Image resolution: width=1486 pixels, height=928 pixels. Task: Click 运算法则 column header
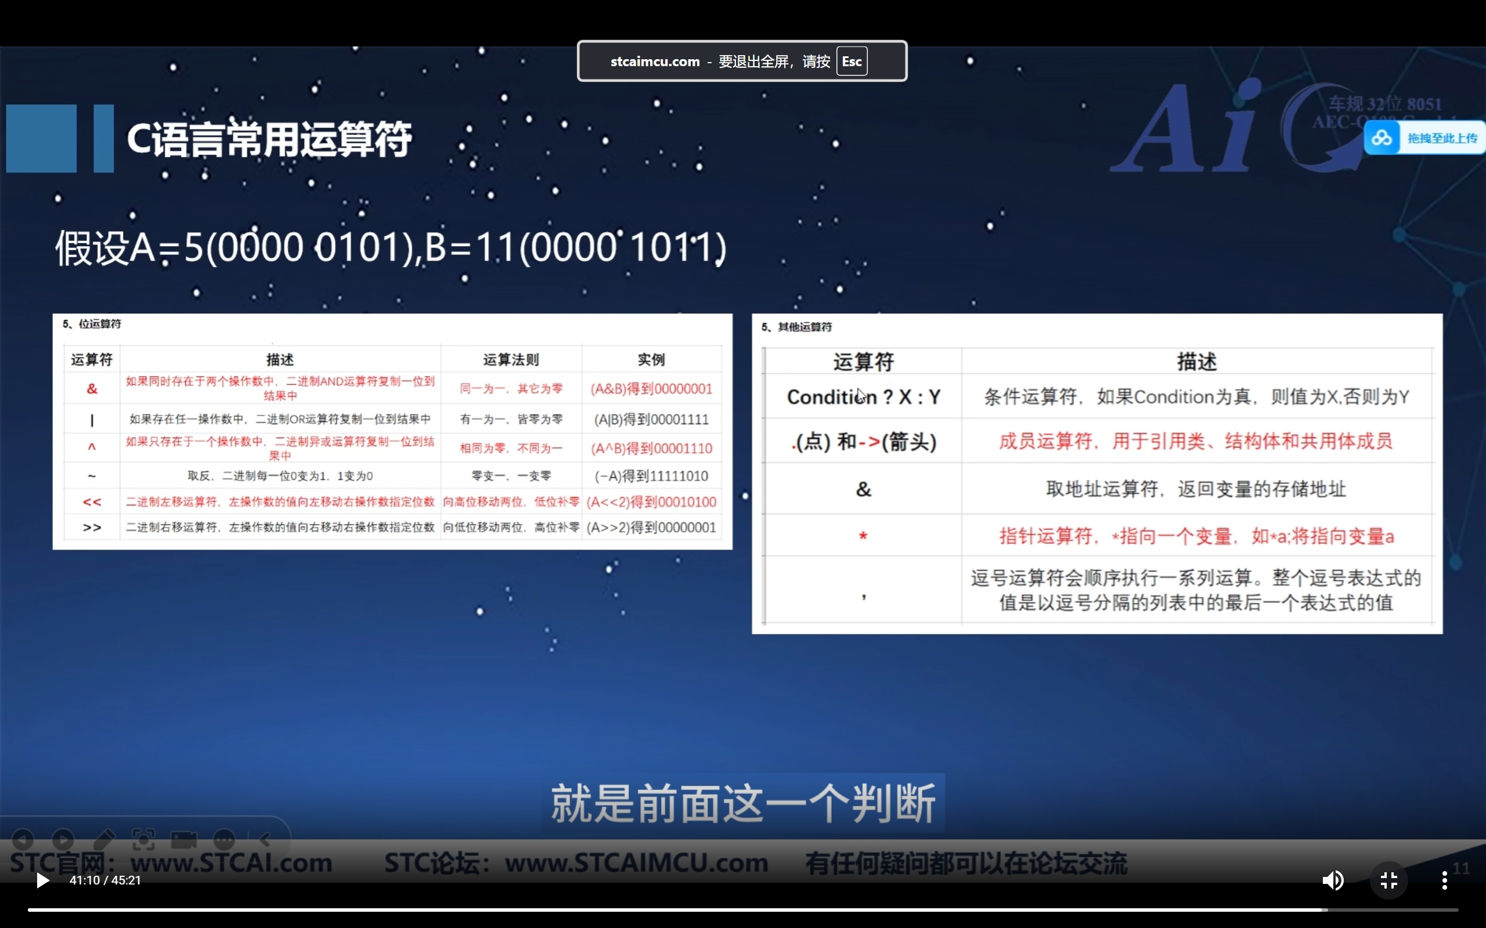[x=511, y=360]
